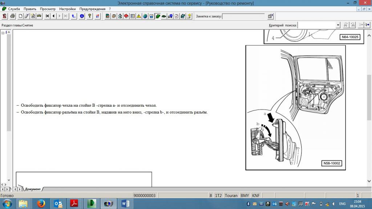Screen dimensions: 372x209
Task: Click the yellow warning triangle icon
Action: point(139,16)
